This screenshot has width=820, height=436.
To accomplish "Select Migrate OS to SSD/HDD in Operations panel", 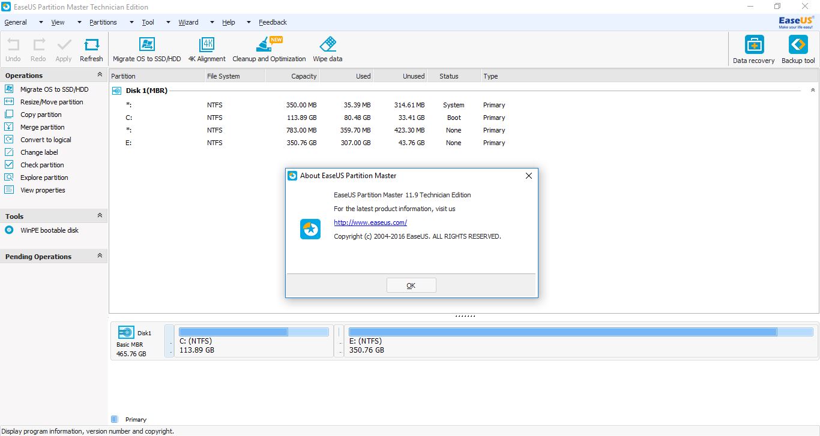I will pyautogui.click(x=54, y=89).
